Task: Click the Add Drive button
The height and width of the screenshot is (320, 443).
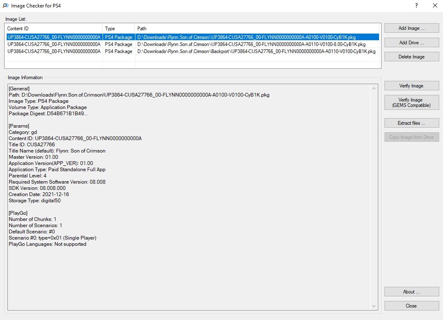Action: coord(411,43)
